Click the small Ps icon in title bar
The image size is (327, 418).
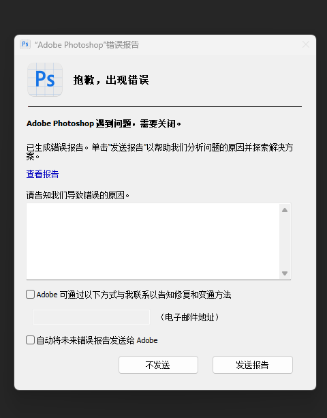coord(25,44)
